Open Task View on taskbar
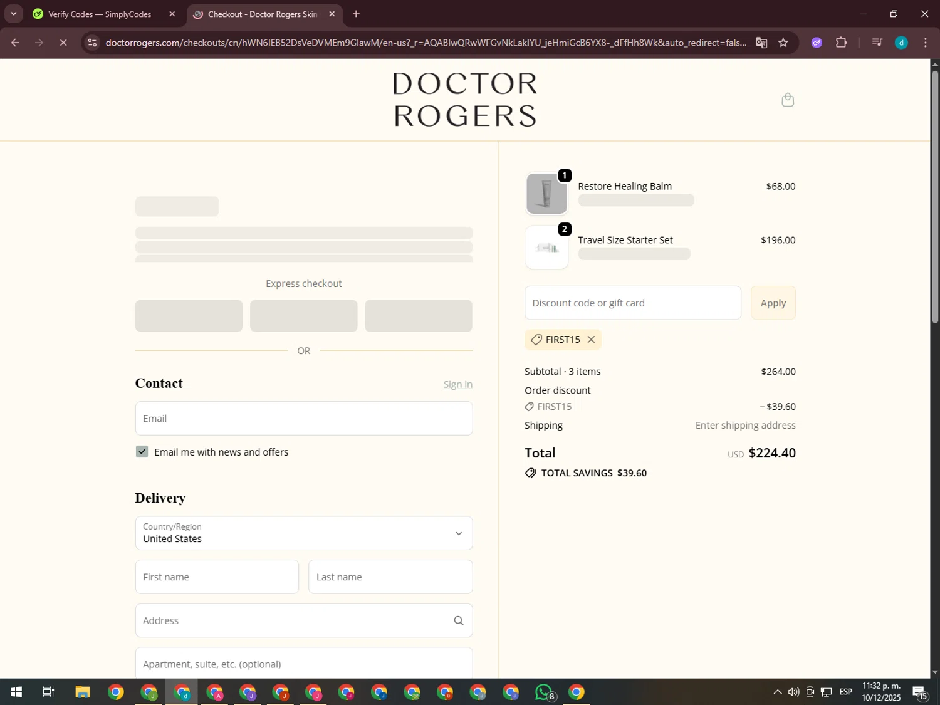Viewport: 940px width, 705px height. tap(48, 692)
